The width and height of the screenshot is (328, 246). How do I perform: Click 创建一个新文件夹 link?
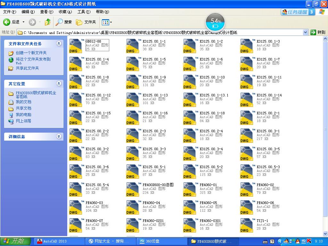coord(31,53)
